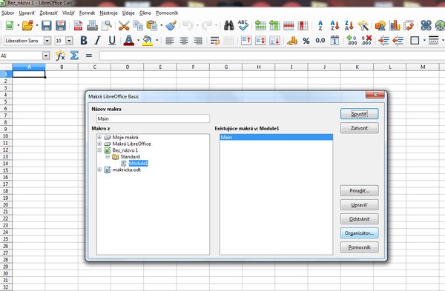Click the Sort Descending icon
Screen dimensions: 445x291
pos(349,25)
